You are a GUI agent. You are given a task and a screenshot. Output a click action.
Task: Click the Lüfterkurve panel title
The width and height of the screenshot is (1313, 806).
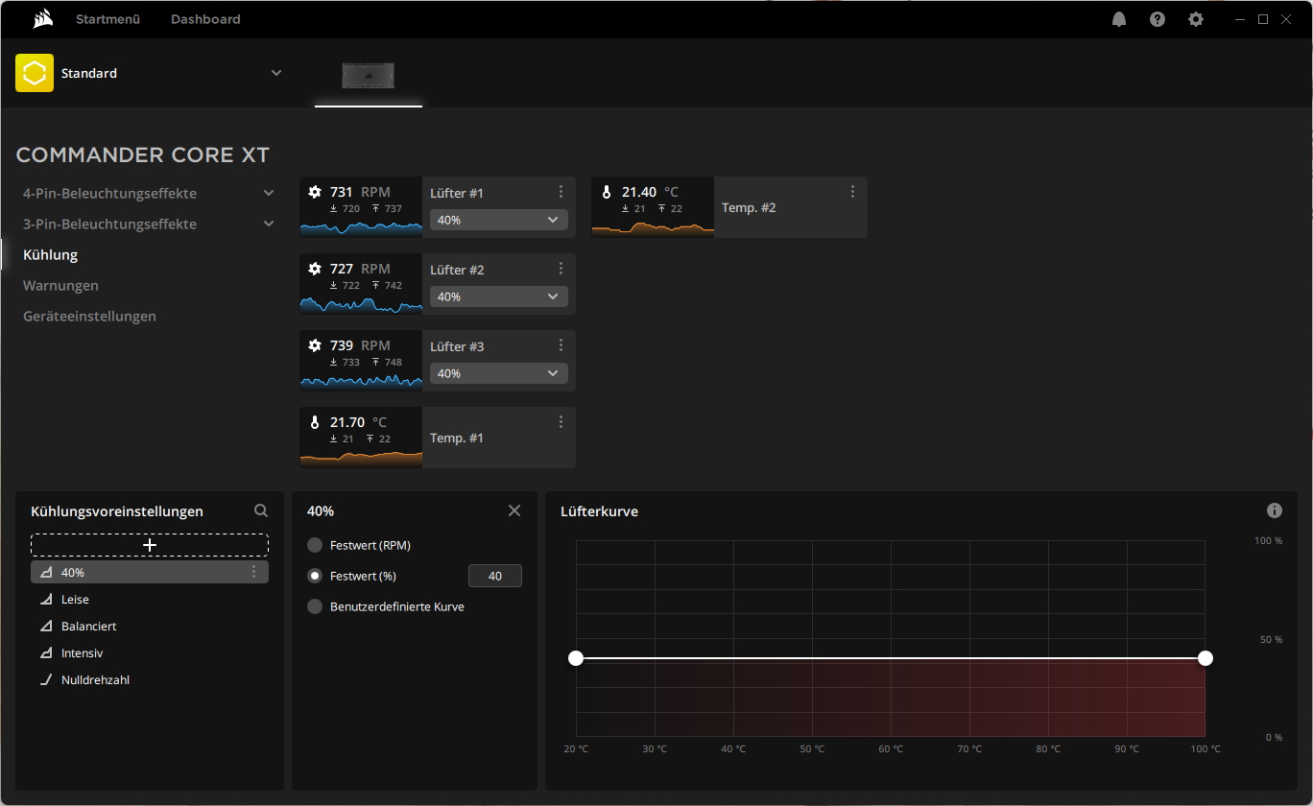point(599,511)
